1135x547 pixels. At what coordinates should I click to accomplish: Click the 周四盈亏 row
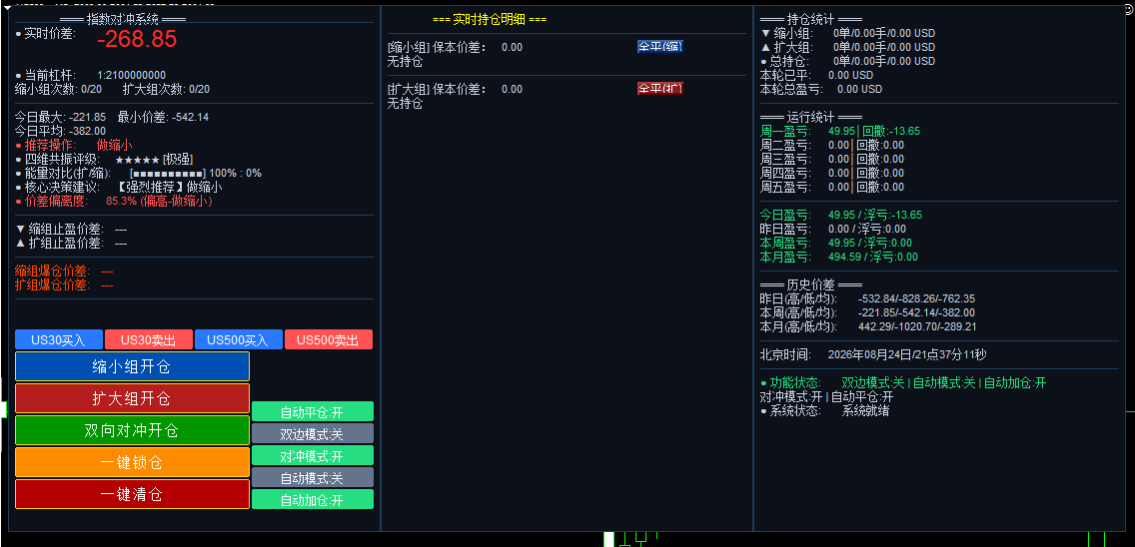click(x=831, y=173)
